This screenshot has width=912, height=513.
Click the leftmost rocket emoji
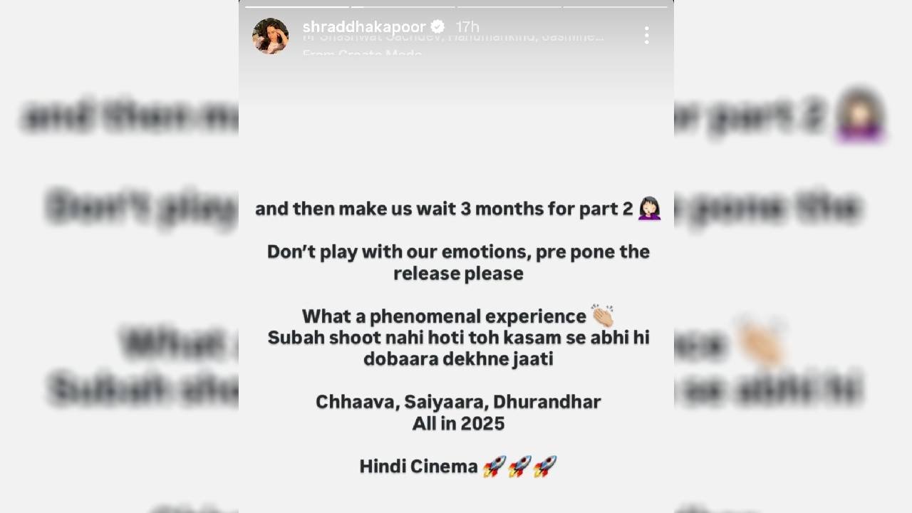click(494, 467)
